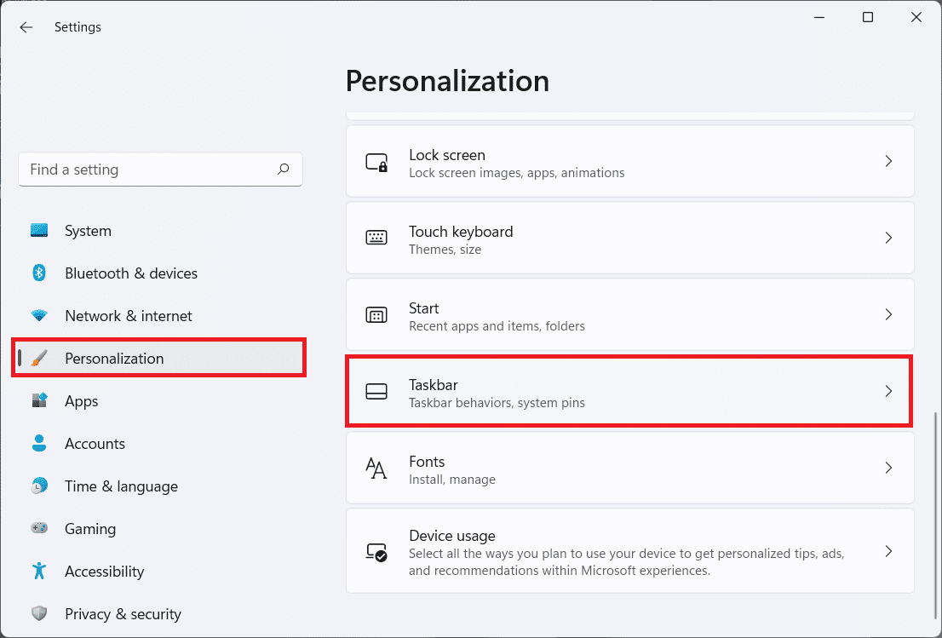This screenshot has width=942, height=638.
Task: Click the Start menu layout icon
Action: 376,315
